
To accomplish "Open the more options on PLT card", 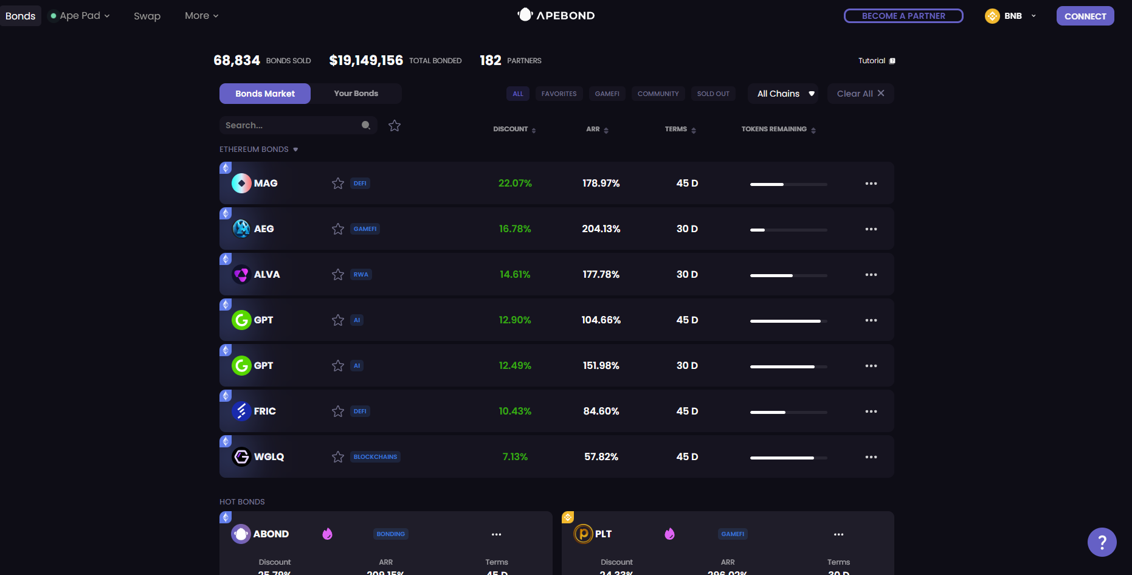I will [x=838, y=534].
